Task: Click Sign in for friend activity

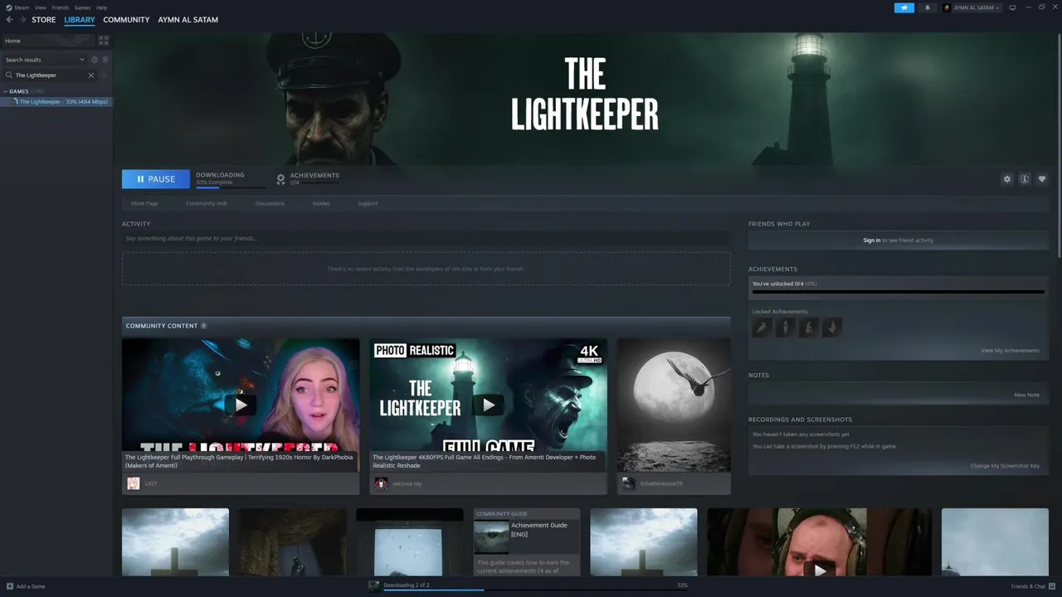Action: click(871, 240)
